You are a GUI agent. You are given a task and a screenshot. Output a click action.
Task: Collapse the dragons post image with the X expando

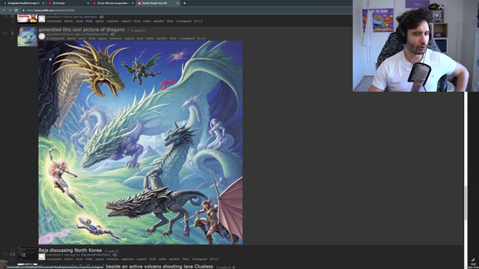42,37
